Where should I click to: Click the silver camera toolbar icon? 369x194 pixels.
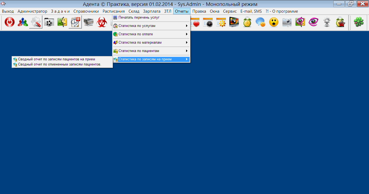pos(287,22)
